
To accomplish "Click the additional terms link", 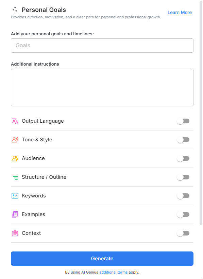I will pos(113,272).
